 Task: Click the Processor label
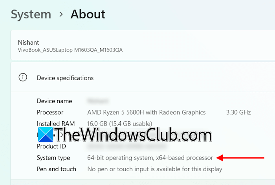coord(50,112)
